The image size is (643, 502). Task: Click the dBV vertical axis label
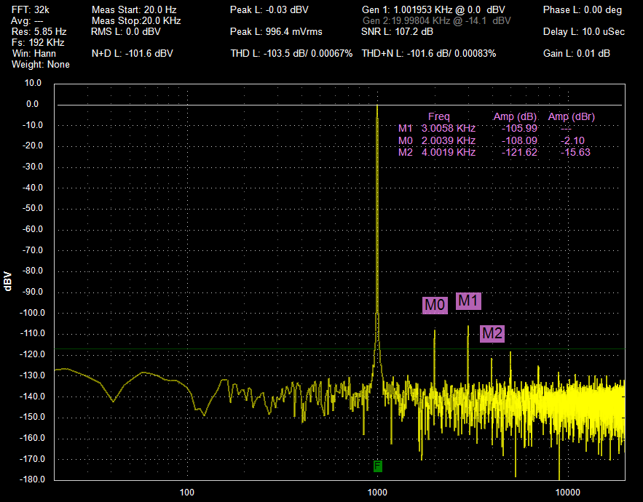(x=8, y=281)
